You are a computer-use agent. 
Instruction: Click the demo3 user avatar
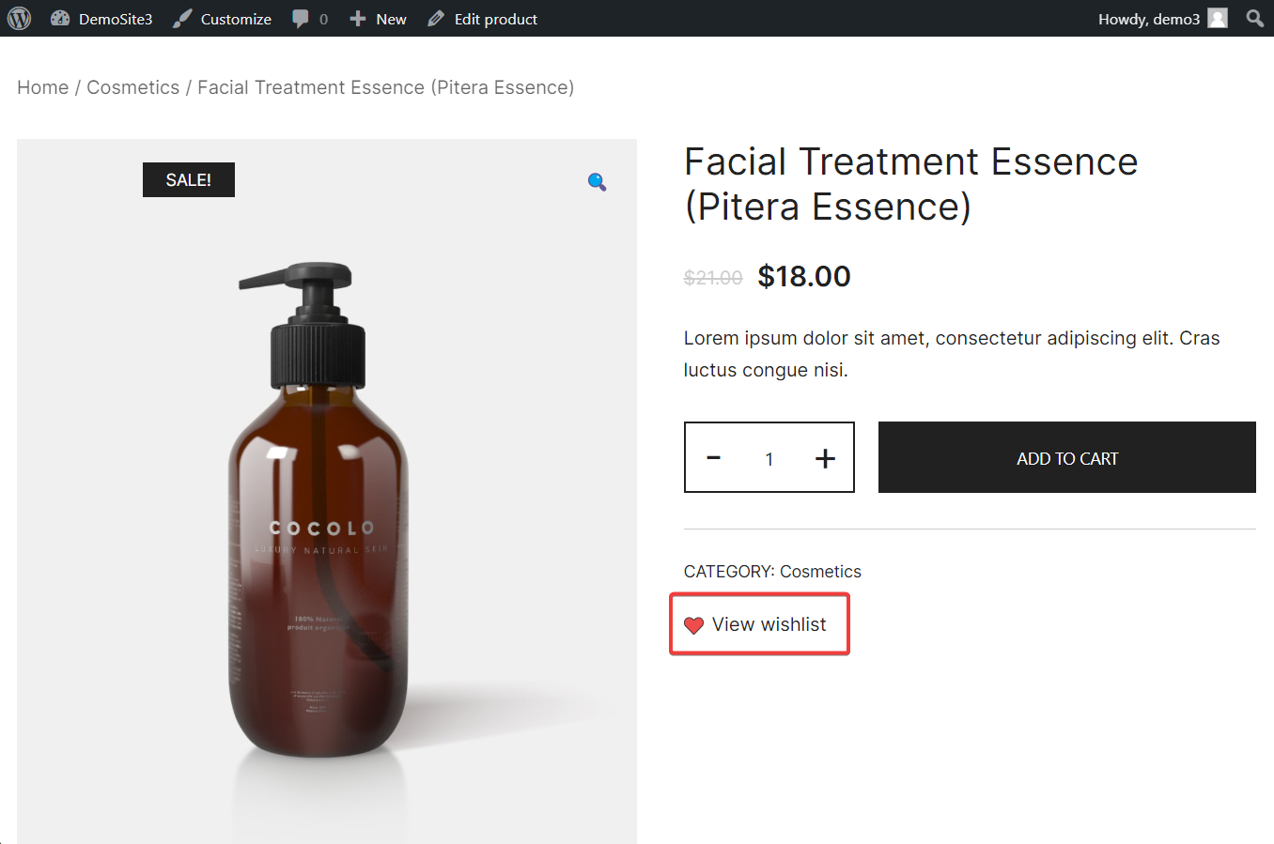(x=1218, y=18)
